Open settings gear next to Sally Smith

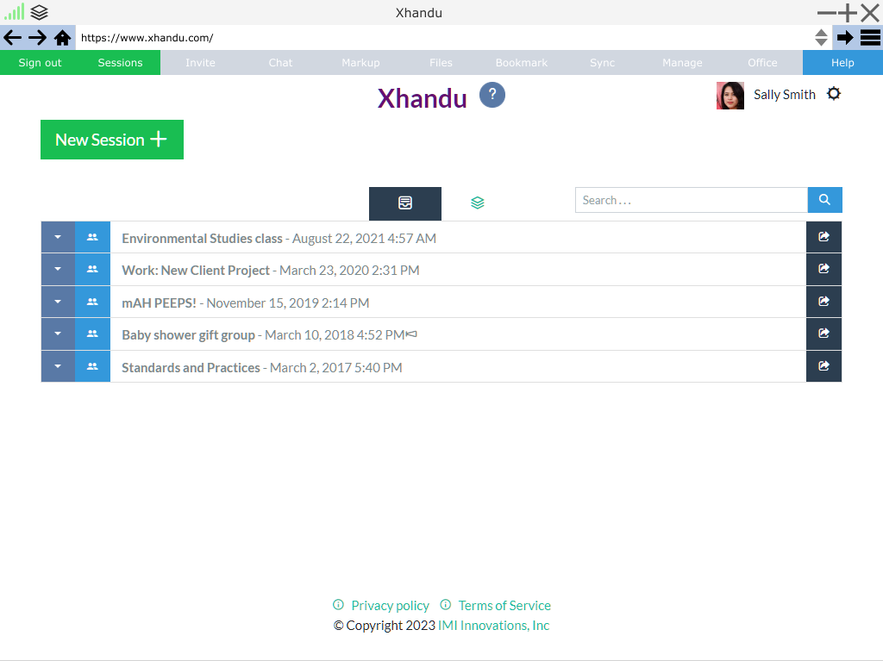click(x=833, y=94)
